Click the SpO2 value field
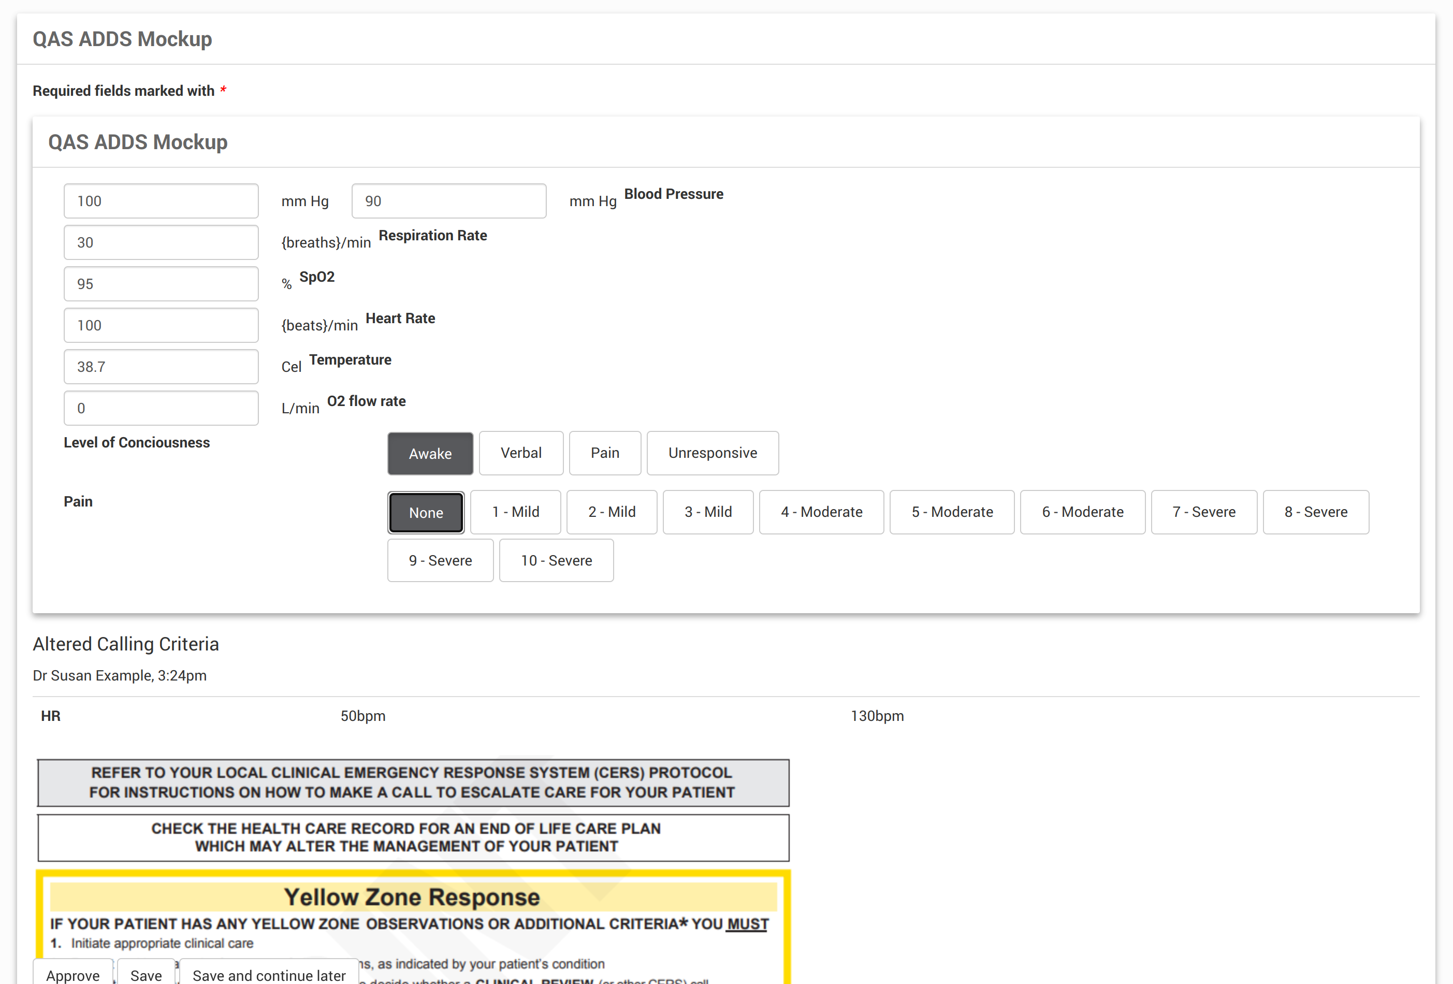 click(x=161, y=284)
